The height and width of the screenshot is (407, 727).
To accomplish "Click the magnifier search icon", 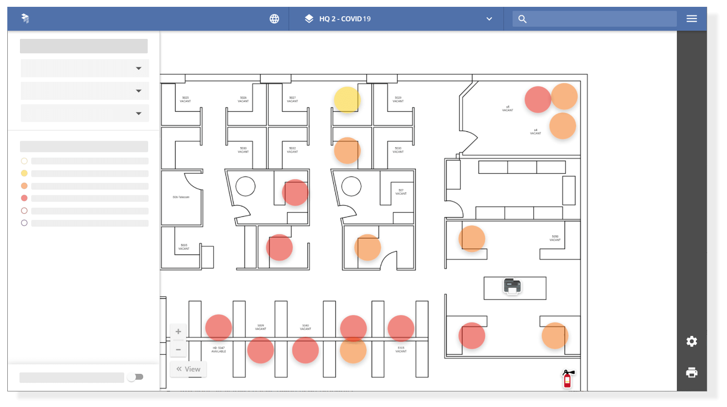I will pyautogui.click(x=522, y=19).
